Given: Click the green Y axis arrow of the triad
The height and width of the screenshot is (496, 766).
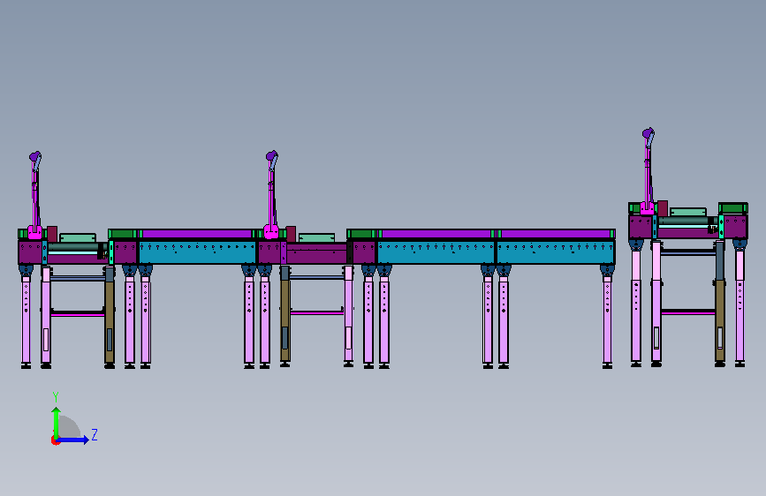Looking at the screenshot, I should coord(57,423).
